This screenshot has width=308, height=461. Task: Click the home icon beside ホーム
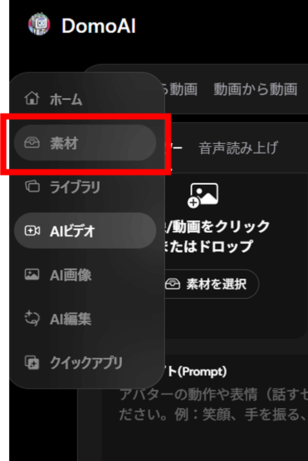(x=32, y=98)
